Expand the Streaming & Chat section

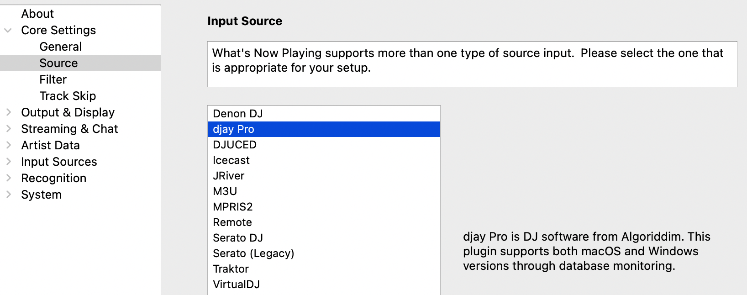point(8,129)
